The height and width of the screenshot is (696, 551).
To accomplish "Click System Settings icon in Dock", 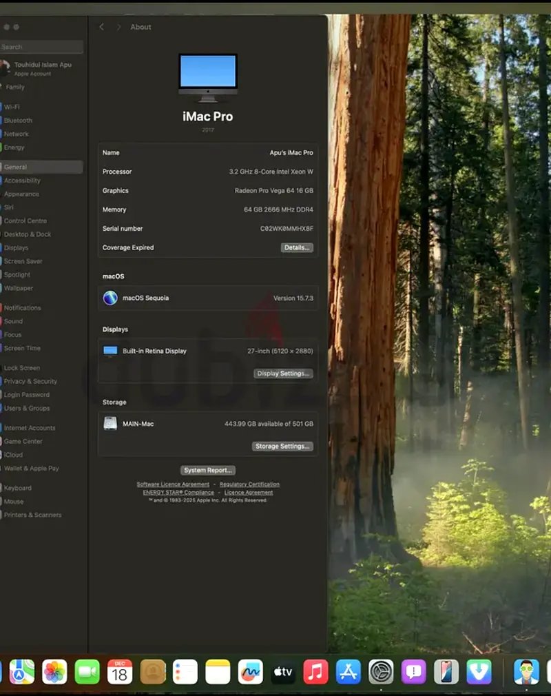I will [x=381, y=671].
